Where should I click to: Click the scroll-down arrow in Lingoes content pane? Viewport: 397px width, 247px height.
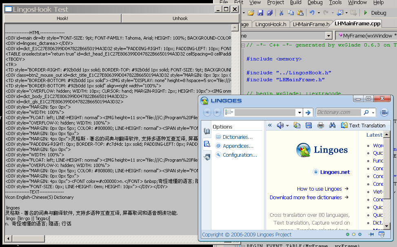386,226
